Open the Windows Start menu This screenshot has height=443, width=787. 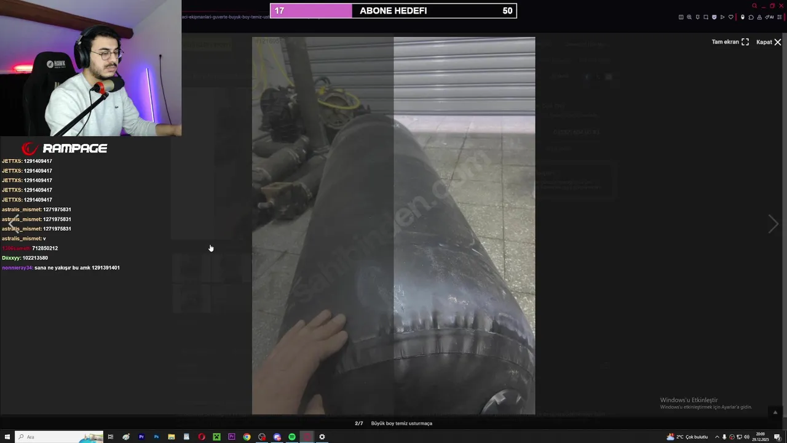click(x=7, y=437)
